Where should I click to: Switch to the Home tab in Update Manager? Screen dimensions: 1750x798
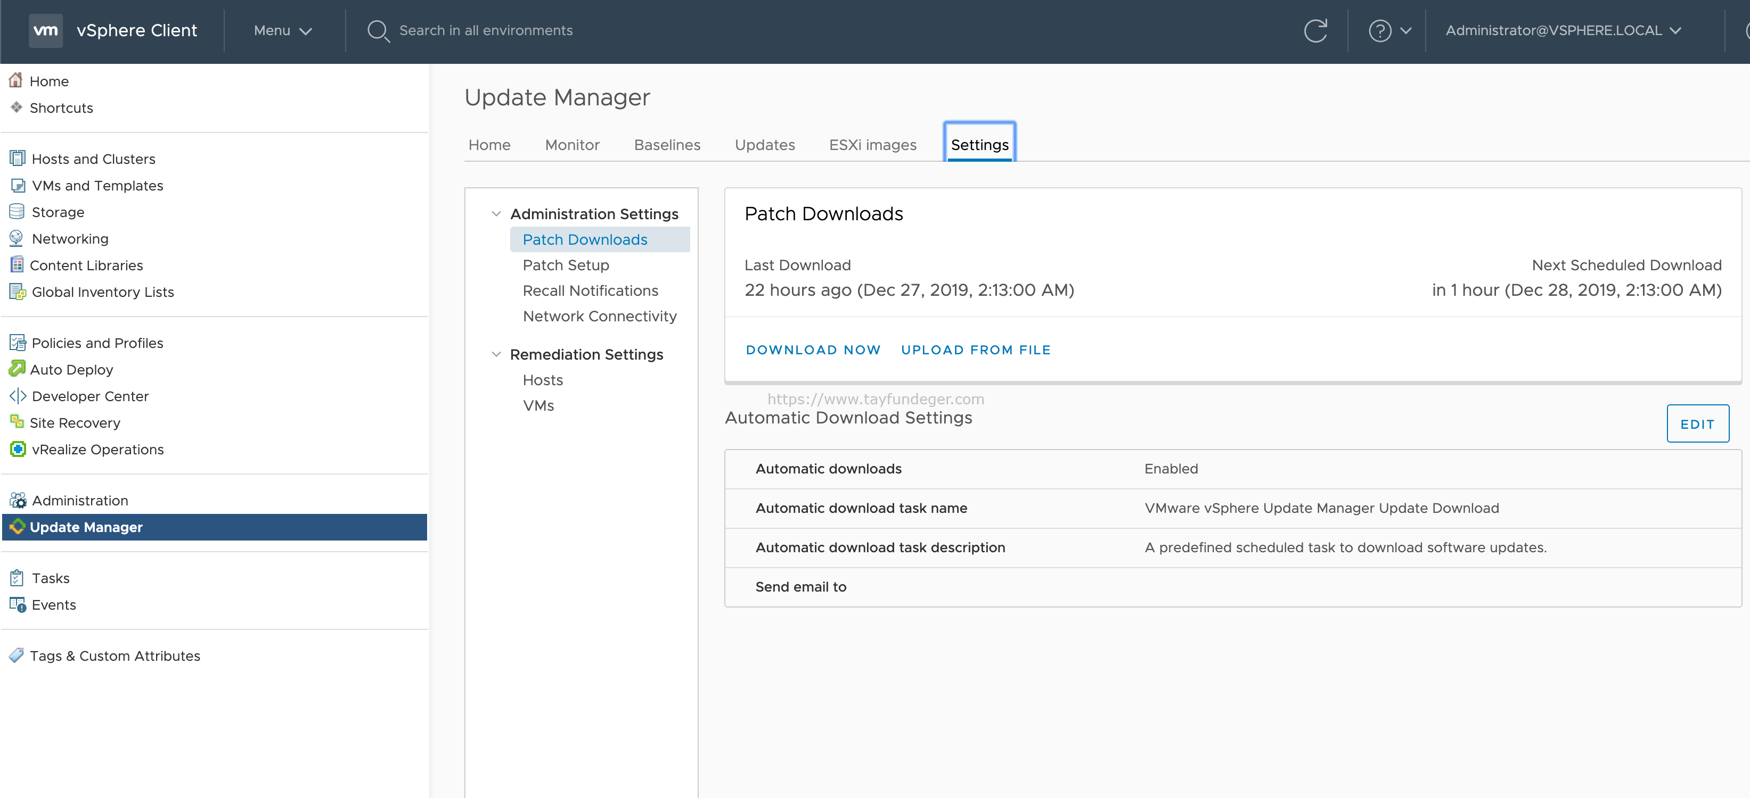pos(489,145)
